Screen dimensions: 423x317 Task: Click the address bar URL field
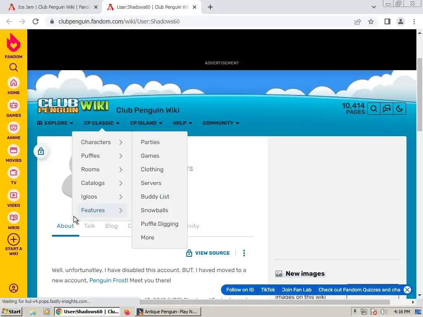point(200,21)
